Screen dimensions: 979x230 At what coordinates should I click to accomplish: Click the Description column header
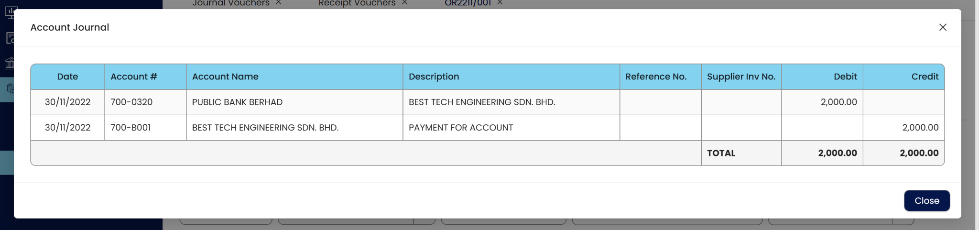[434, 77]
